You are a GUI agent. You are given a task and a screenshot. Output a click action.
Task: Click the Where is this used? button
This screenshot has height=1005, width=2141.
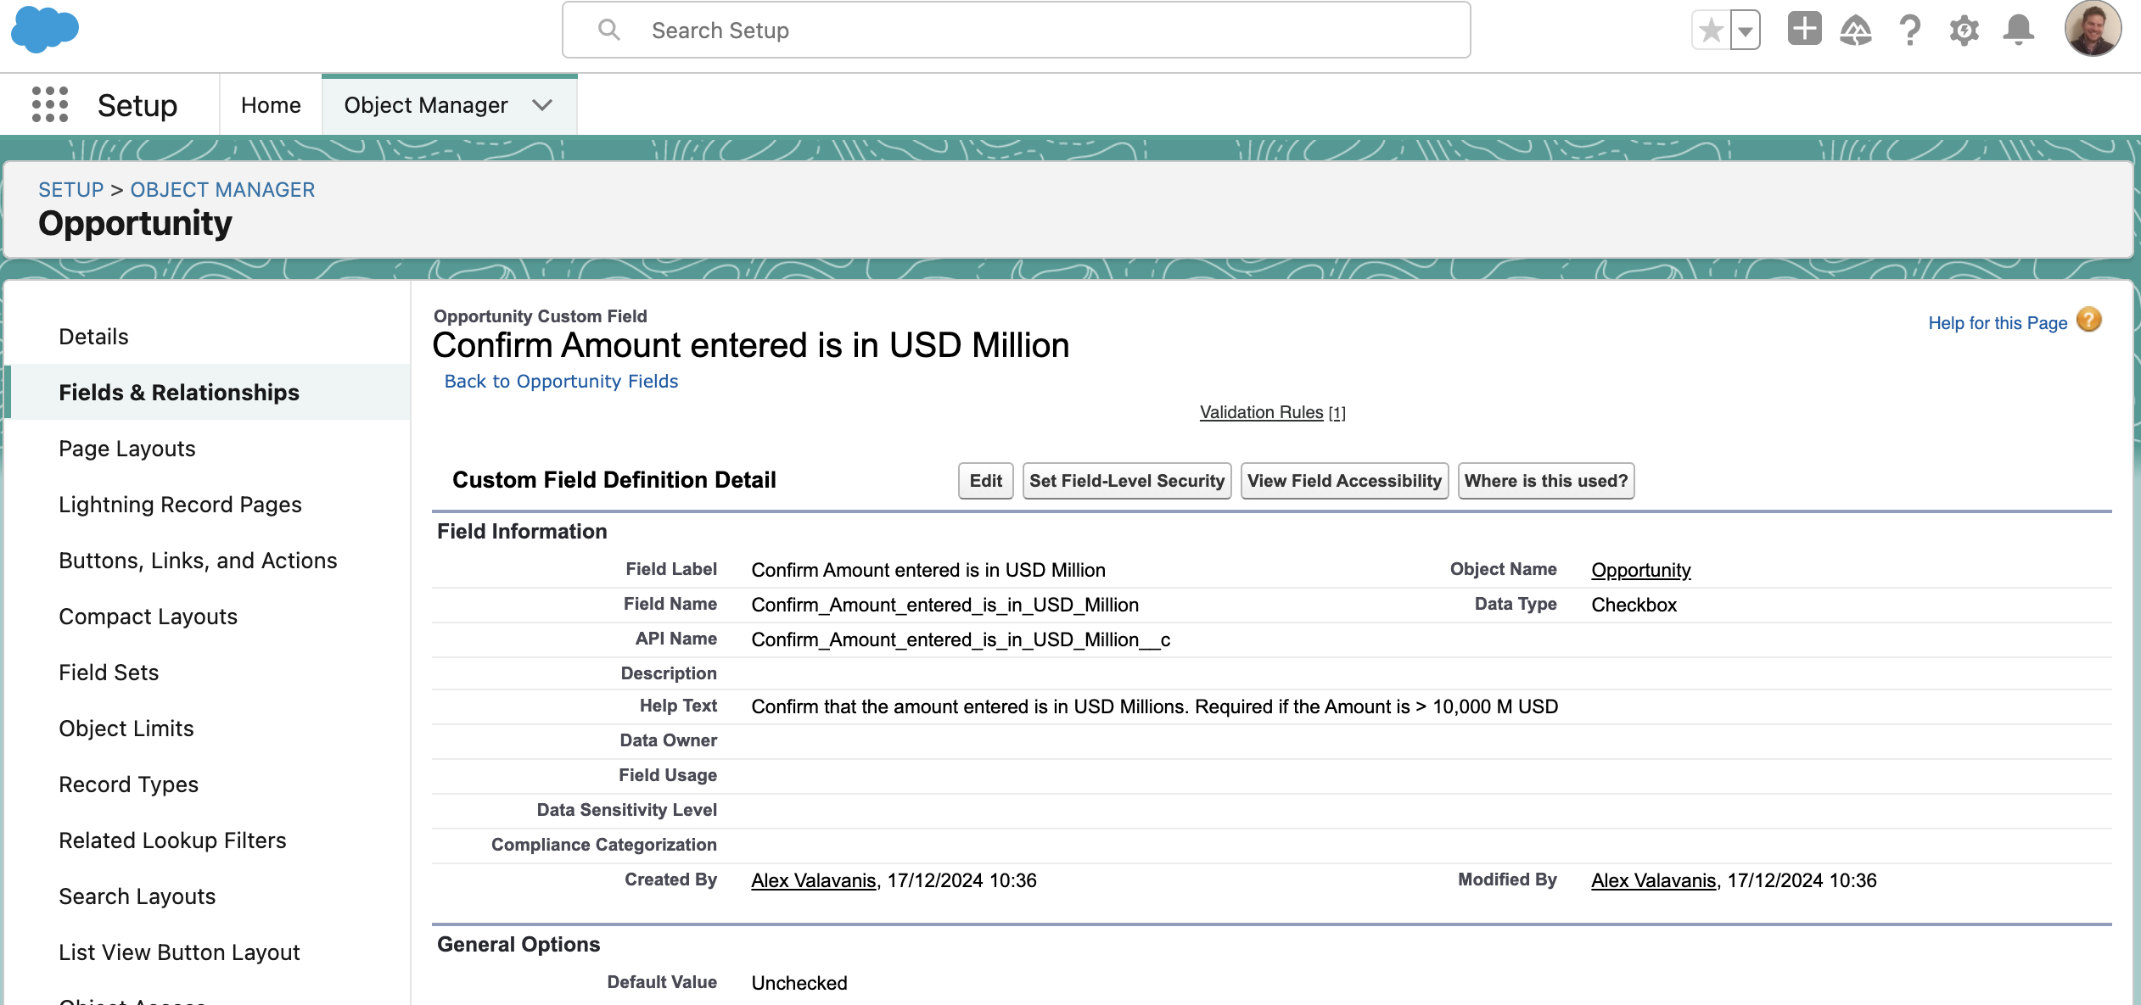tap(1545, 480)
